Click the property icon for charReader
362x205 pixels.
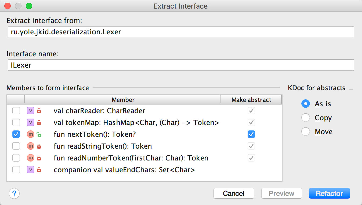[x=31, y=111]
